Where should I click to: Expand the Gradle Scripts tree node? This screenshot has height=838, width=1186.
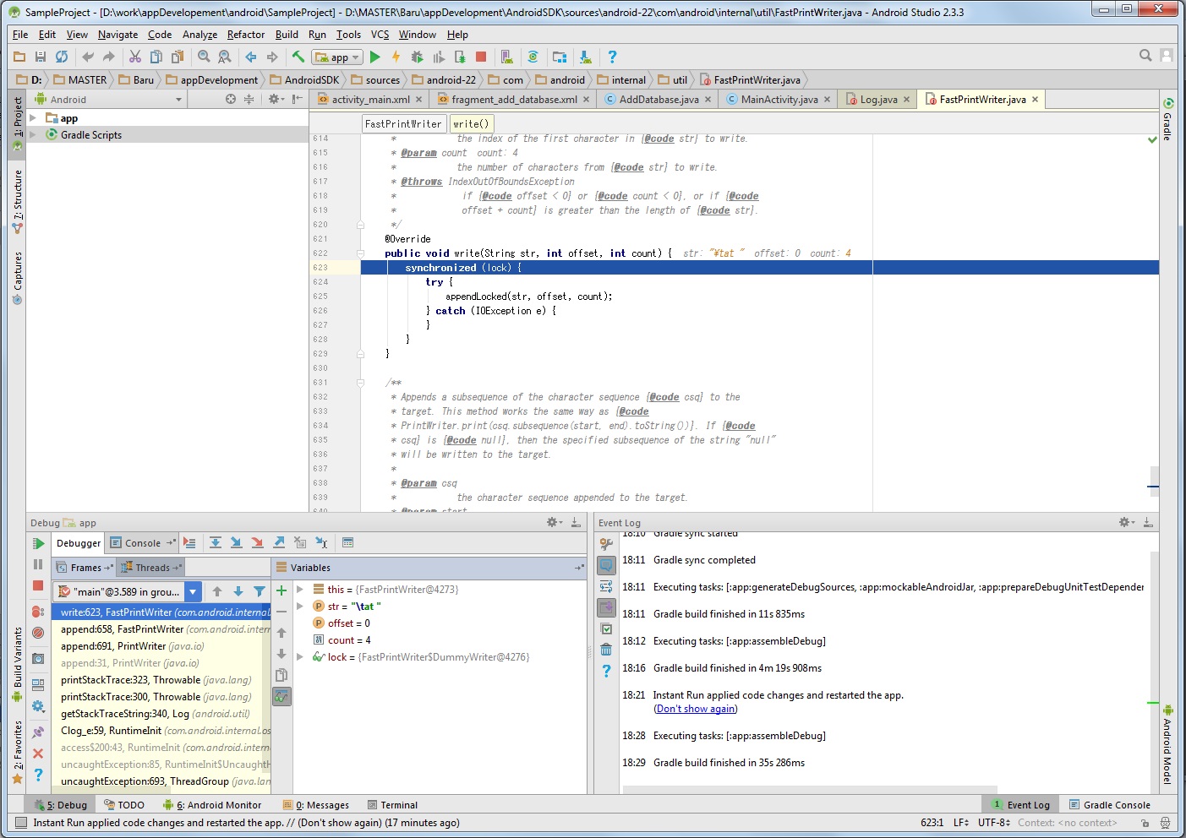(x=33, y=135)
